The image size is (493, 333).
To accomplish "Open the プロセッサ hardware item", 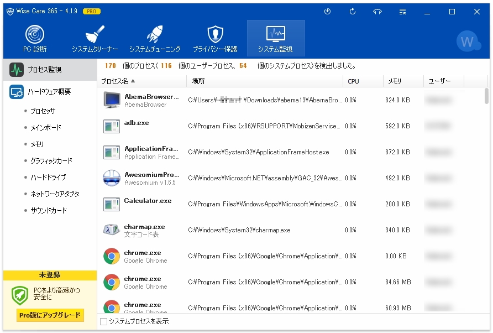I will click(43, 111).
